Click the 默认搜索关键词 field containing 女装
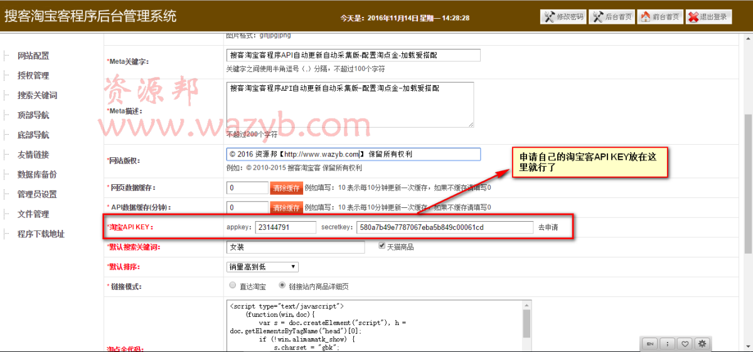753x352 pixels. click(295, 247)
